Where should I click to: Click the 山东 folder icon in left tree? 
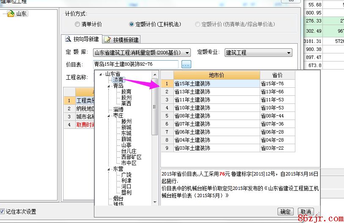coord(11,14)
